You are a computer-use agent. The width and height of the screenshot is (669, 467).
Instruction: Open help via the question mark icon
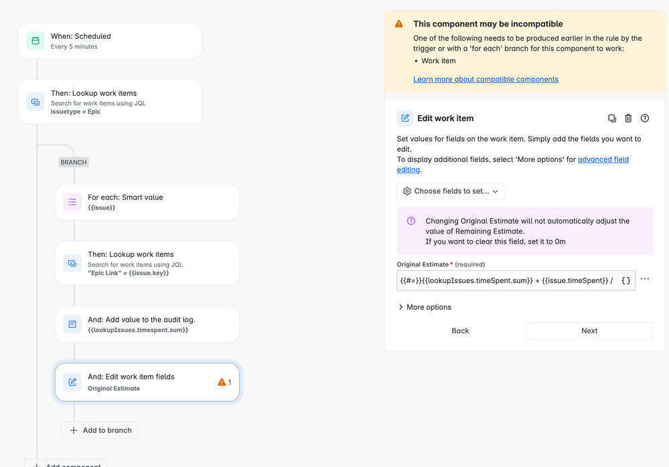pos(644,118)
